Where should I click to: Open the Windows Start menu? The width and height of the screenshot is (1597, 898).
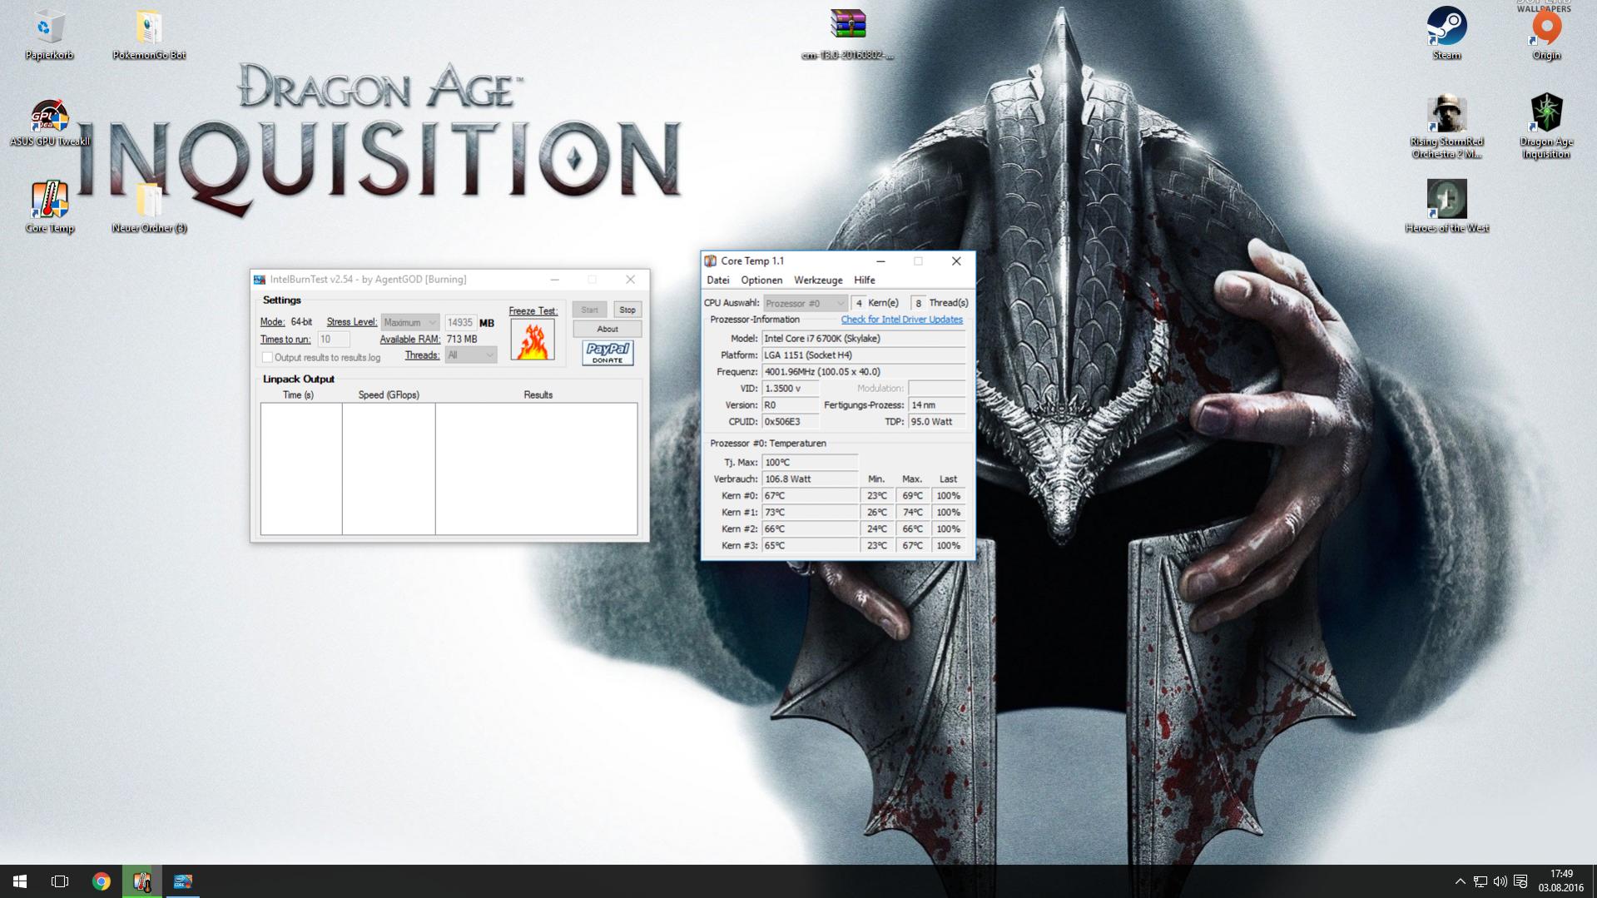click(20, 881)
